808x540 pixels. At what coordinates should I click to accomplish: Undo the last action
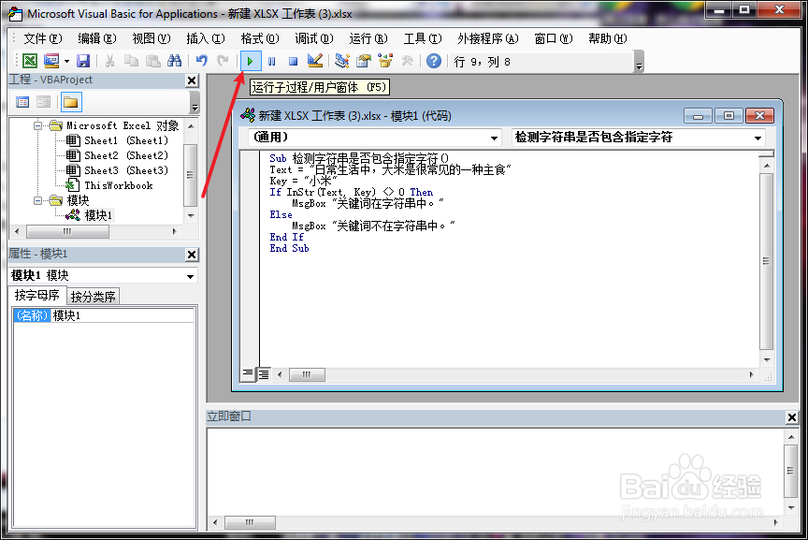point(201,61)
